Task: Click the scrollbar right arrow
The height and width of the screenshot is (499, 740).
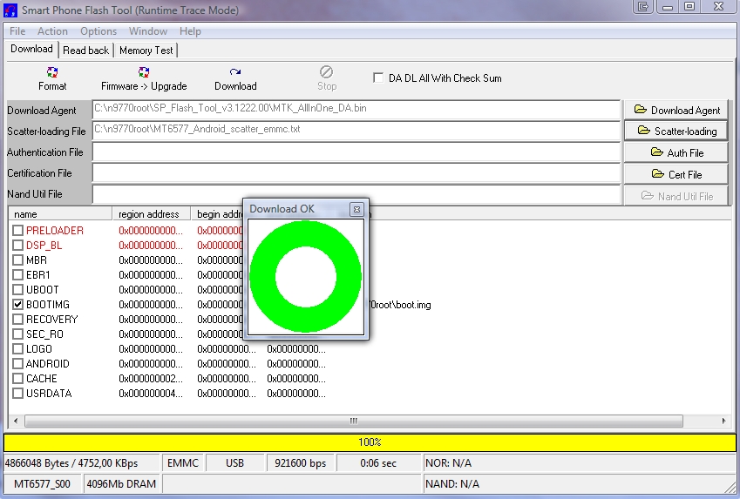Action: click(x=723, y=421)
